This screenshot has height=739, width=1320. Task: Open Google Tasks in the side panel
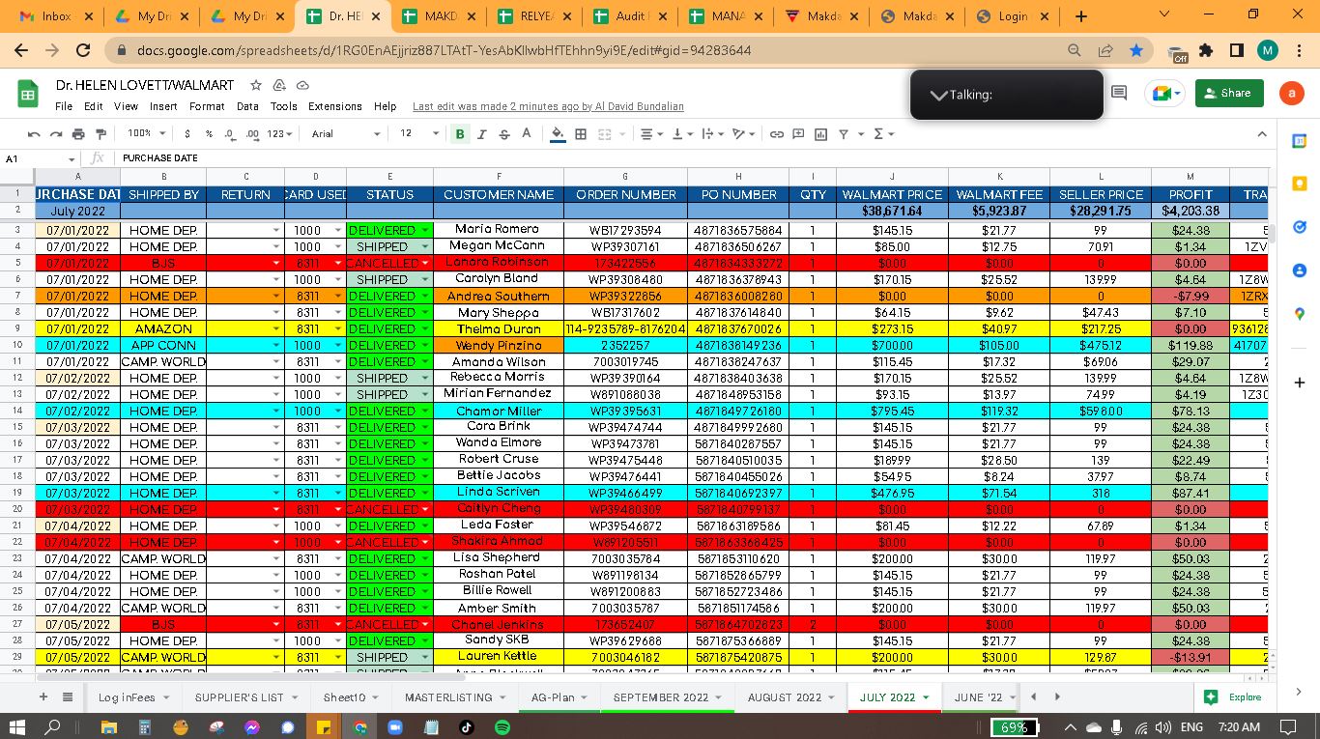(1299, 227)
